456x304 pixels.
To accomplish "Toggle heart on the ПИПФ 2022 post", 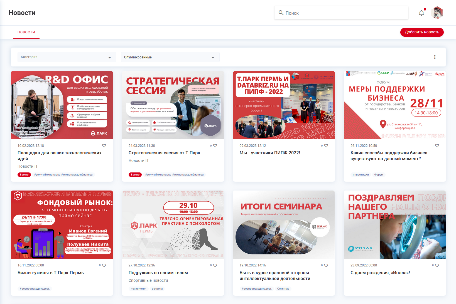I will [326, 146].
